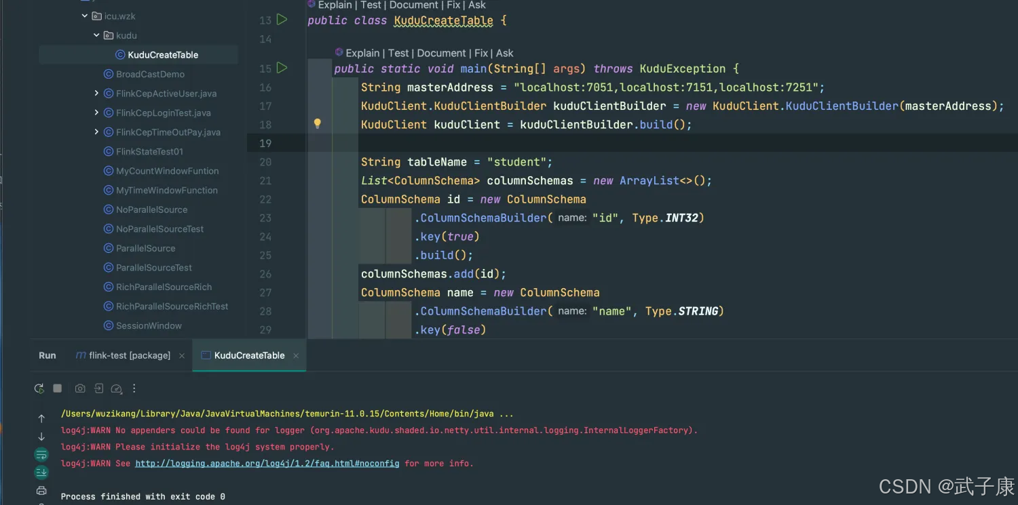
Task: Click the printer icon in console sidebar
Action: (x=41, y=491)
